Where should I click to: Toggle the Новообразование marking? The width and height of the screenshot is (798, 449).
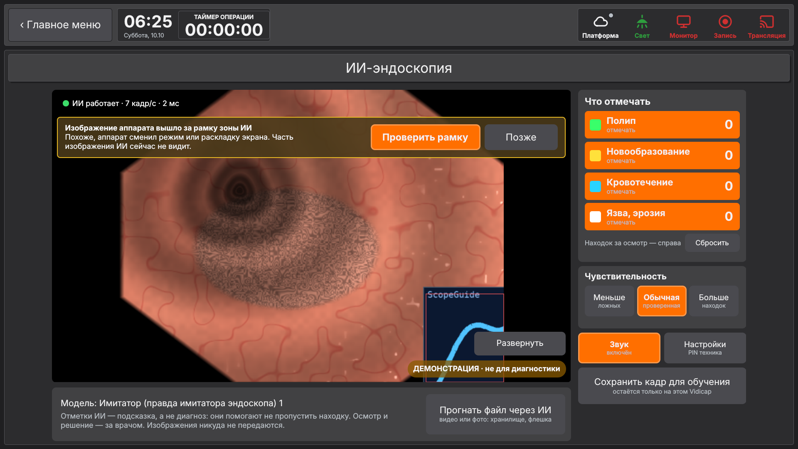662,155
